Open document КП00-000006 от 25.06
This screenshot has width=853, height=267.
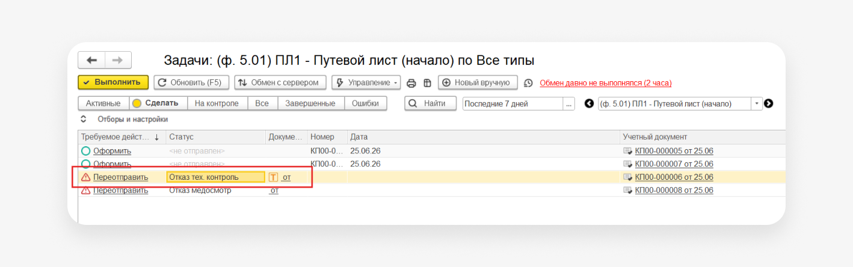(674, 177)
